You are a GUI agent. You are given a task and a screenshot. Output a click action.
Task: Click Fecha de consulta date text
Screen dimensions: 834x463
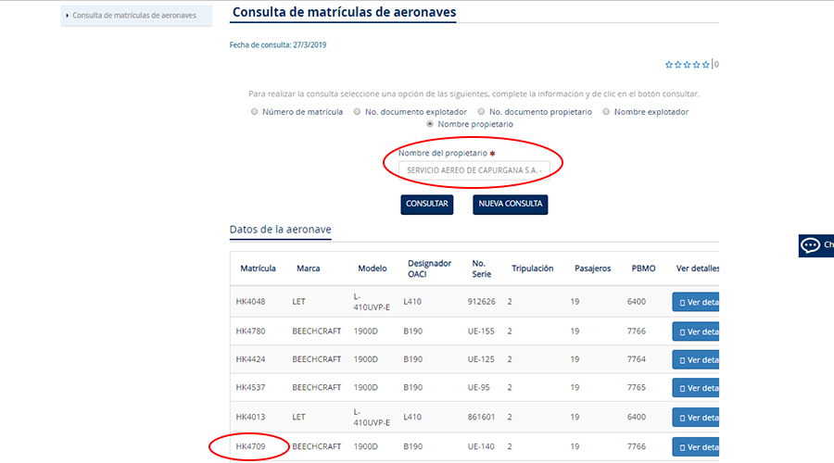pos(278,45)
